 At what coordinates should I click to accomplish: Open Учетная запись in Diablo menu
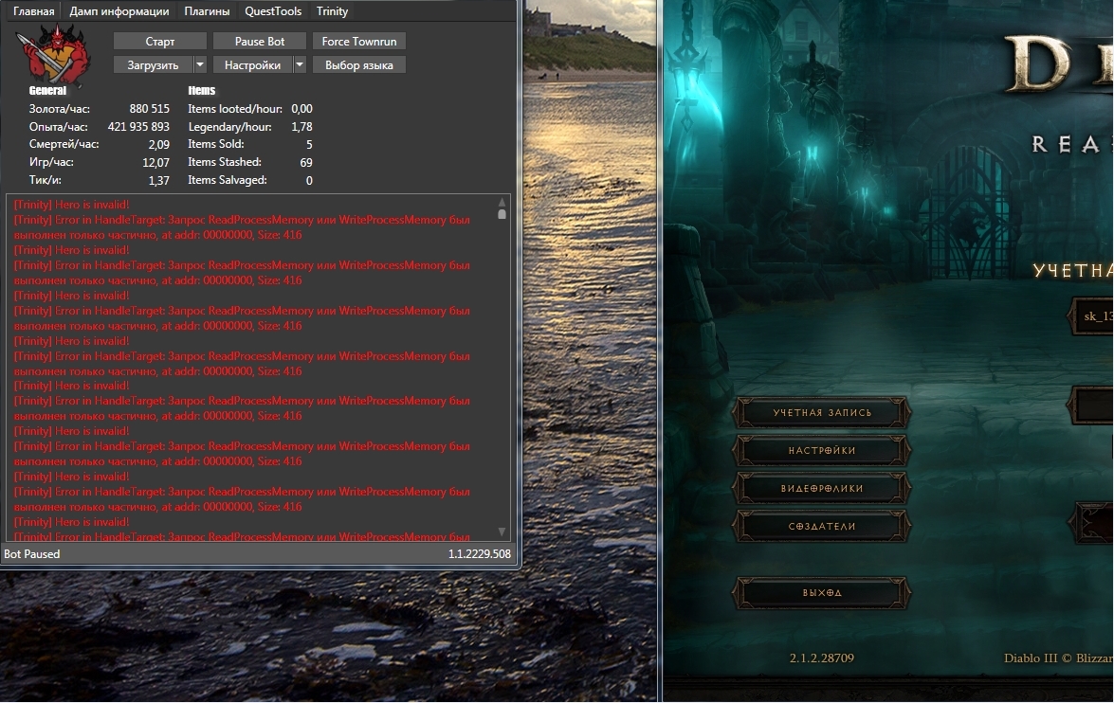pyautogui.click(x=822, y=412)
